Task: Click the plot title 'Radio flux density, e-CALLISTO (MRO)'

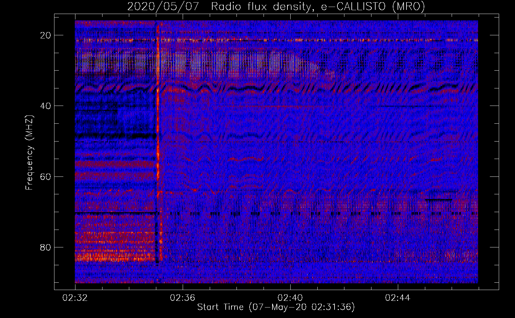Action: (x=318, y=6)
